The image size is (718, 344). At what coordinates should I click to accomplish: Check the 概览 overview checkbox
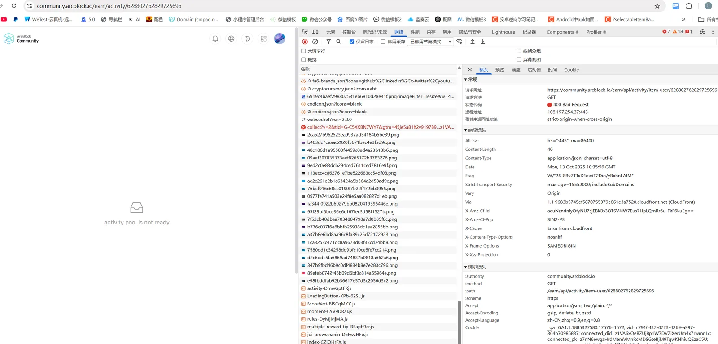point(303,60)
